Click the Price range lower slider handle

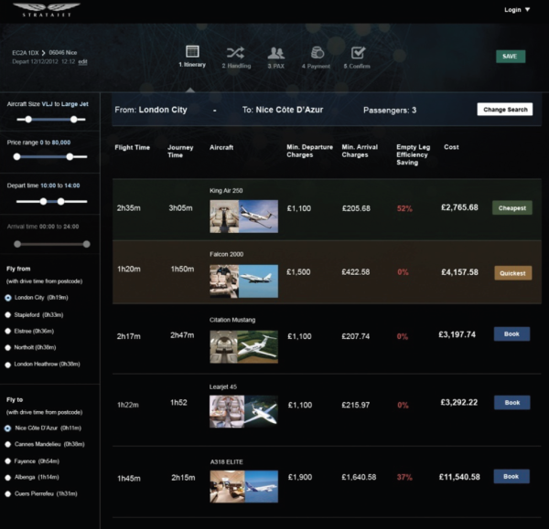coord(16,156)
